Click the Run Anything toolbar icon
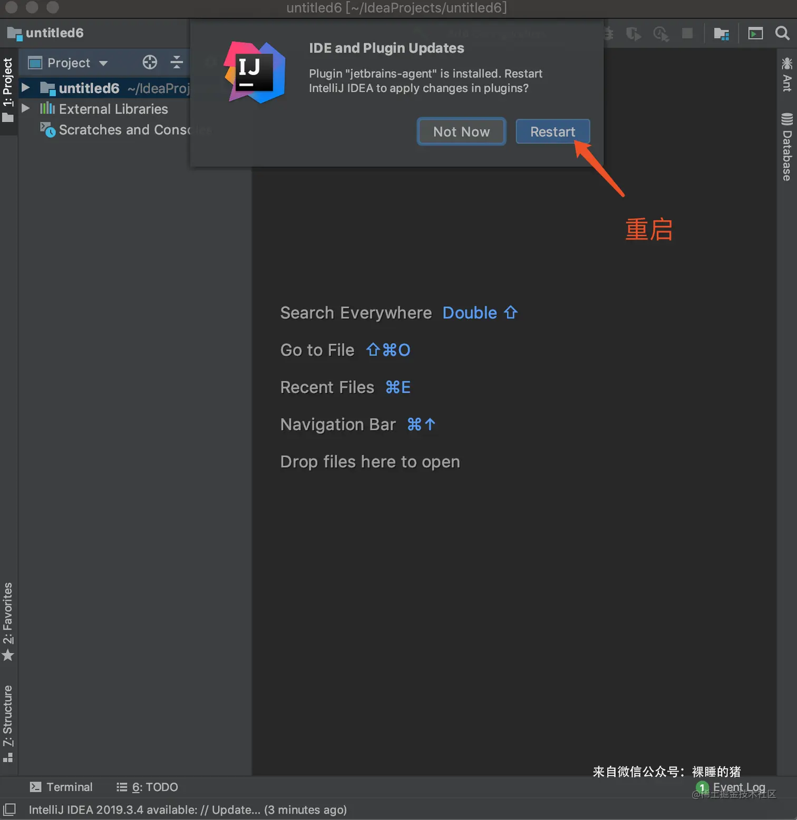This screenshot has width=797, height=820. (x=755, y=34)
